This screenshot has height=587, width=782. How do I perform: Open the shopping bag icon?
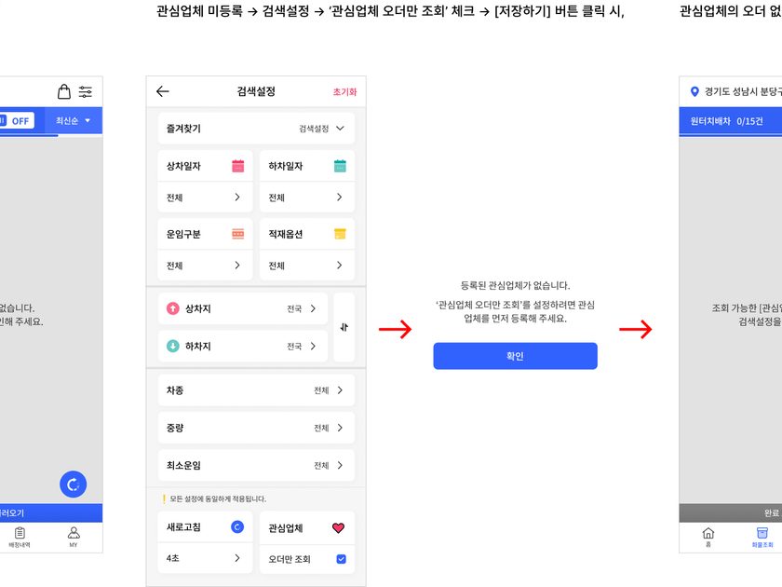pyautogui.click(x=64, y=91)
